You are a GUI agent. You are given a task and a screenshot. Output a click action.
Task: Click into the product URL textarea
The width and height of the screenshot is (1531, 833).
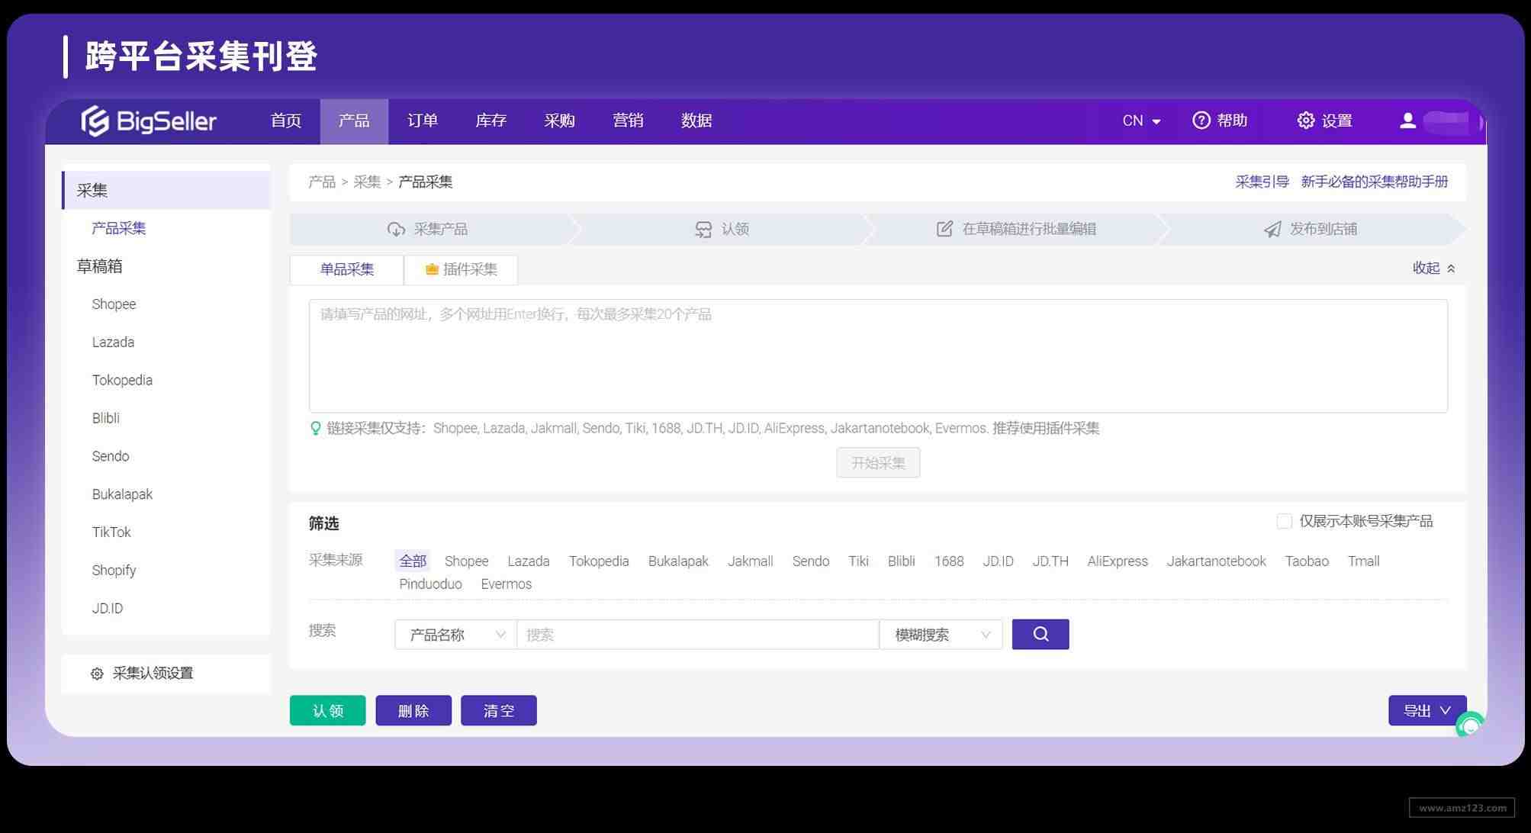(878, 356)
